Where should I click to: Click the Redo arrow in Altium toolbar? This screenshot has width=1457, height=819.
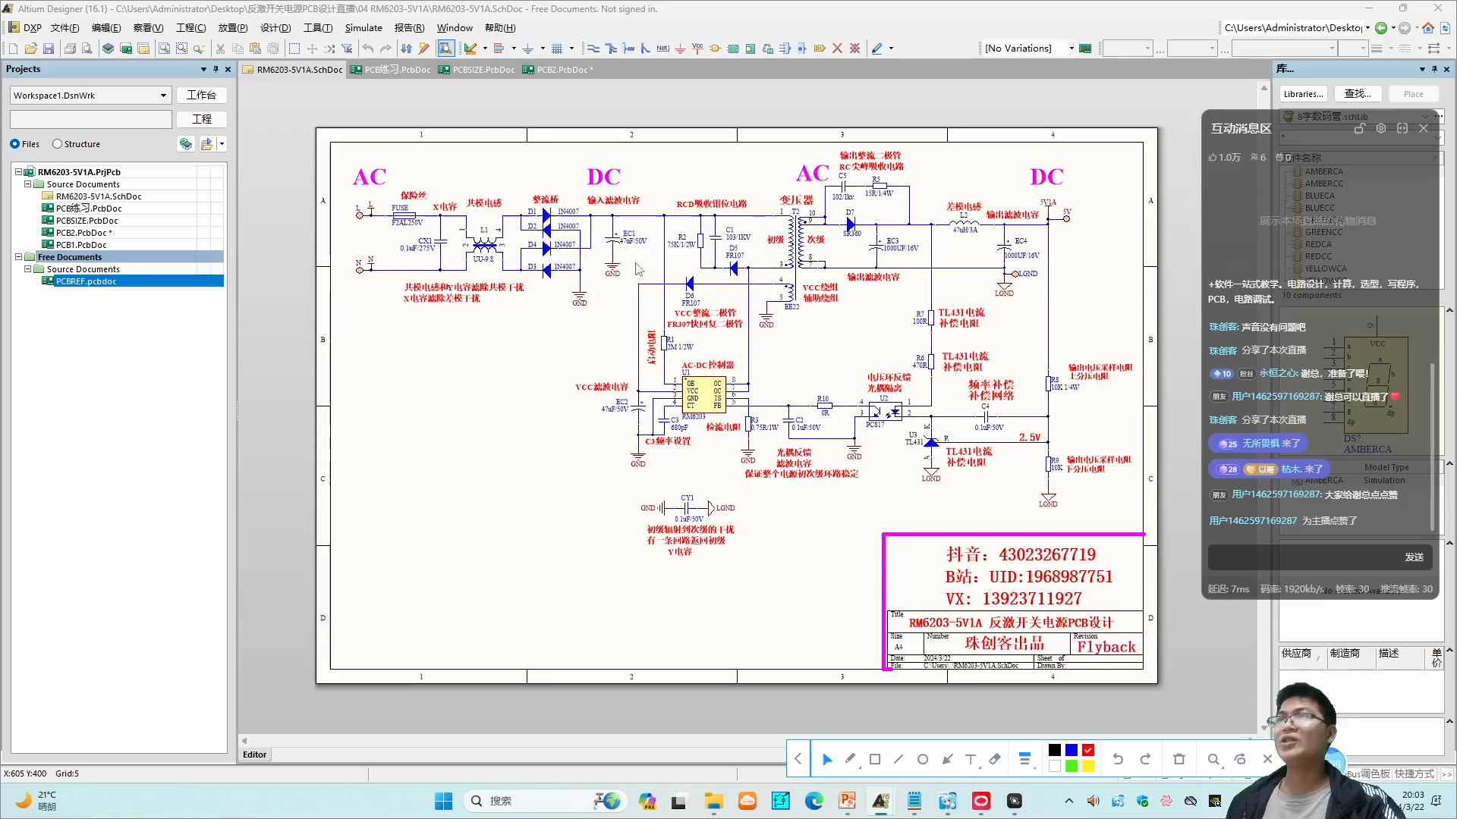point(385,49)
